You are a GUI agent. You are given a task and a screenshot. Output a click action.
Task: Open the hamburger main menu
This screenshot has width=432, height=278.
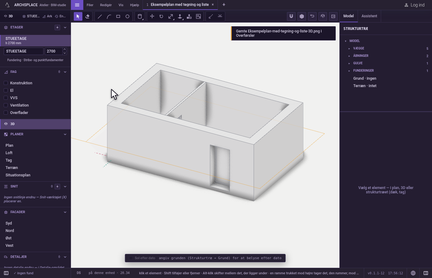pyautogui.click(x=77, y=5)
